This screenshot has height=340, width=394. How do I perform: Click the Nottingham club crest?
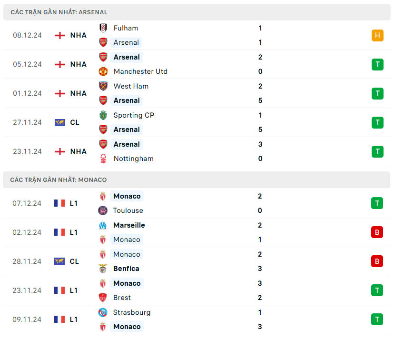[x=103, y=159]
